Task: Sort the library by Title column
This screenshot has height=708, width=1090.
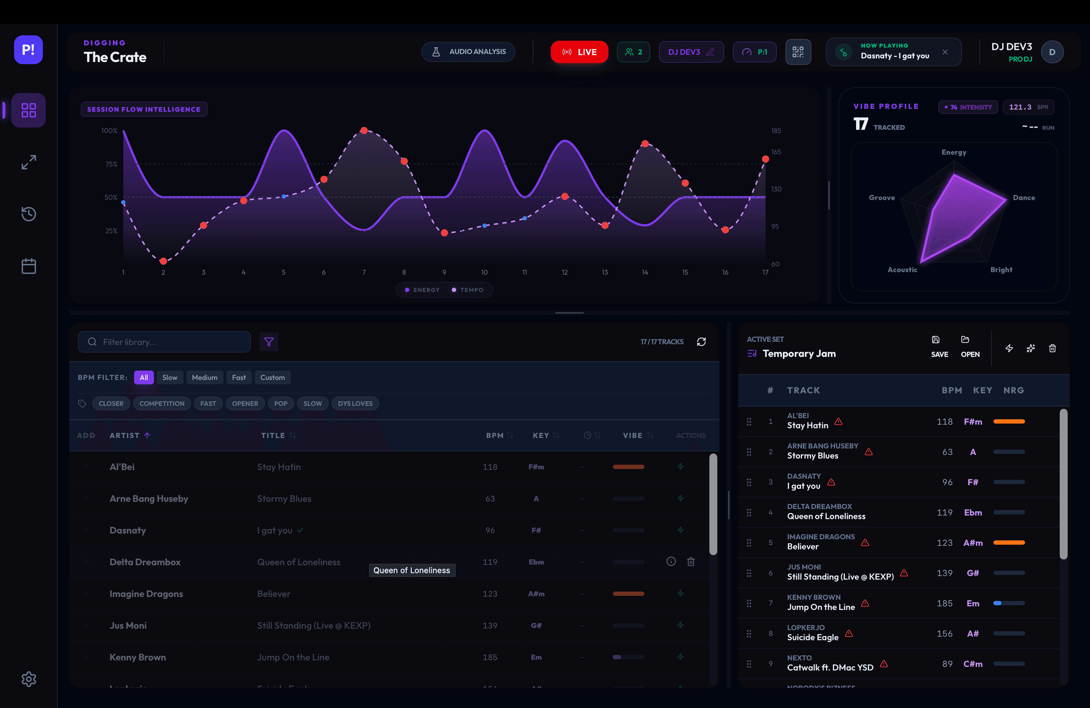Action: tap(278, 435)
